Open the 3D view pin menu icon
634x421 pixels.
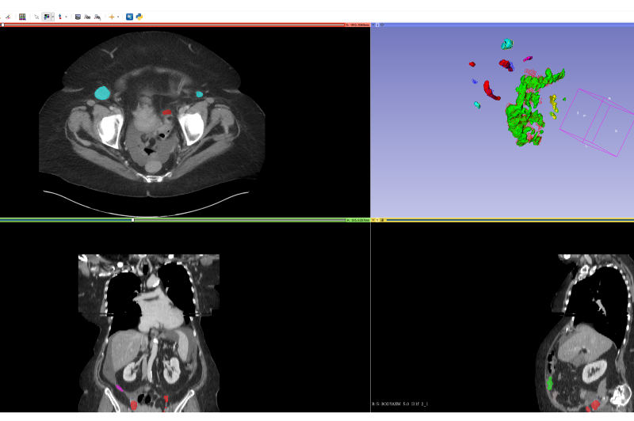(x=373, y=25)
